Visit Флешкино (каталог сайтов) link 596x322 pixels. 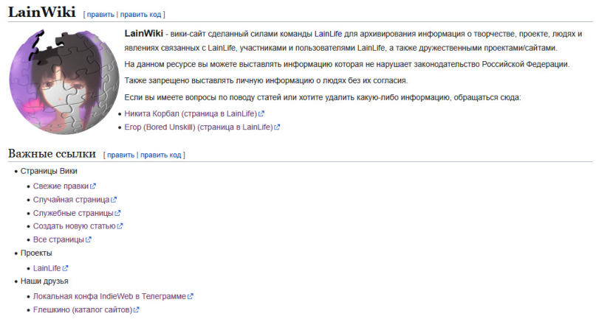tap(82, 309)
